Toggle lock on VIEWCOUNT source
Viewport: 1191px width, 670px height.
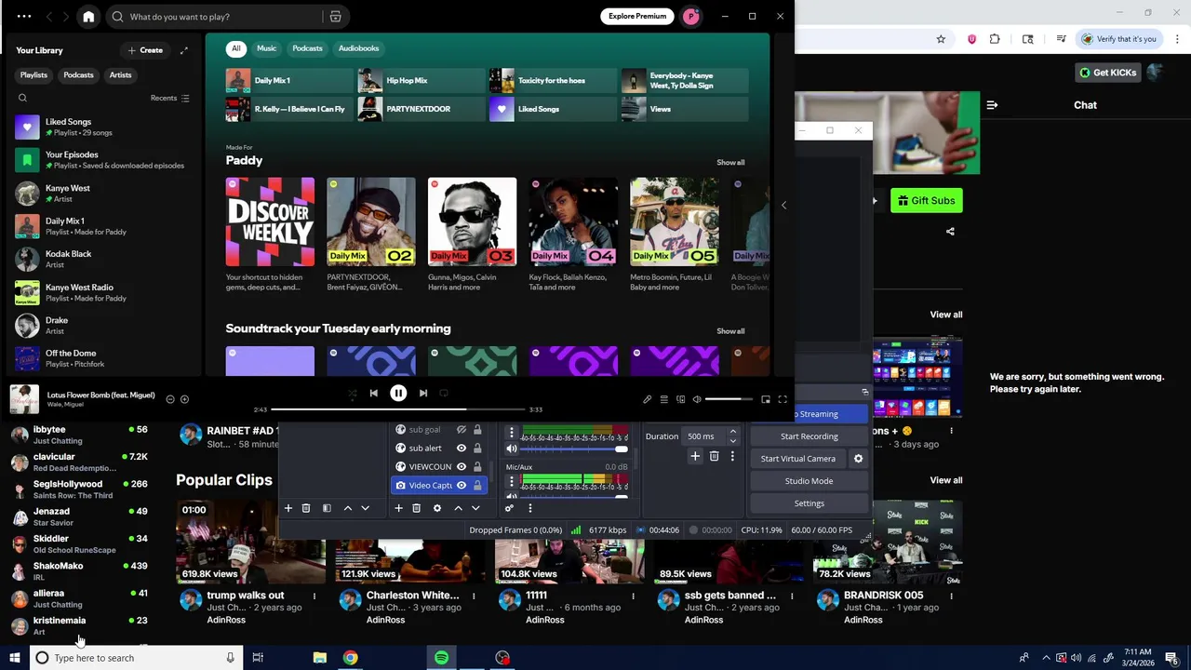pos(477,466)
